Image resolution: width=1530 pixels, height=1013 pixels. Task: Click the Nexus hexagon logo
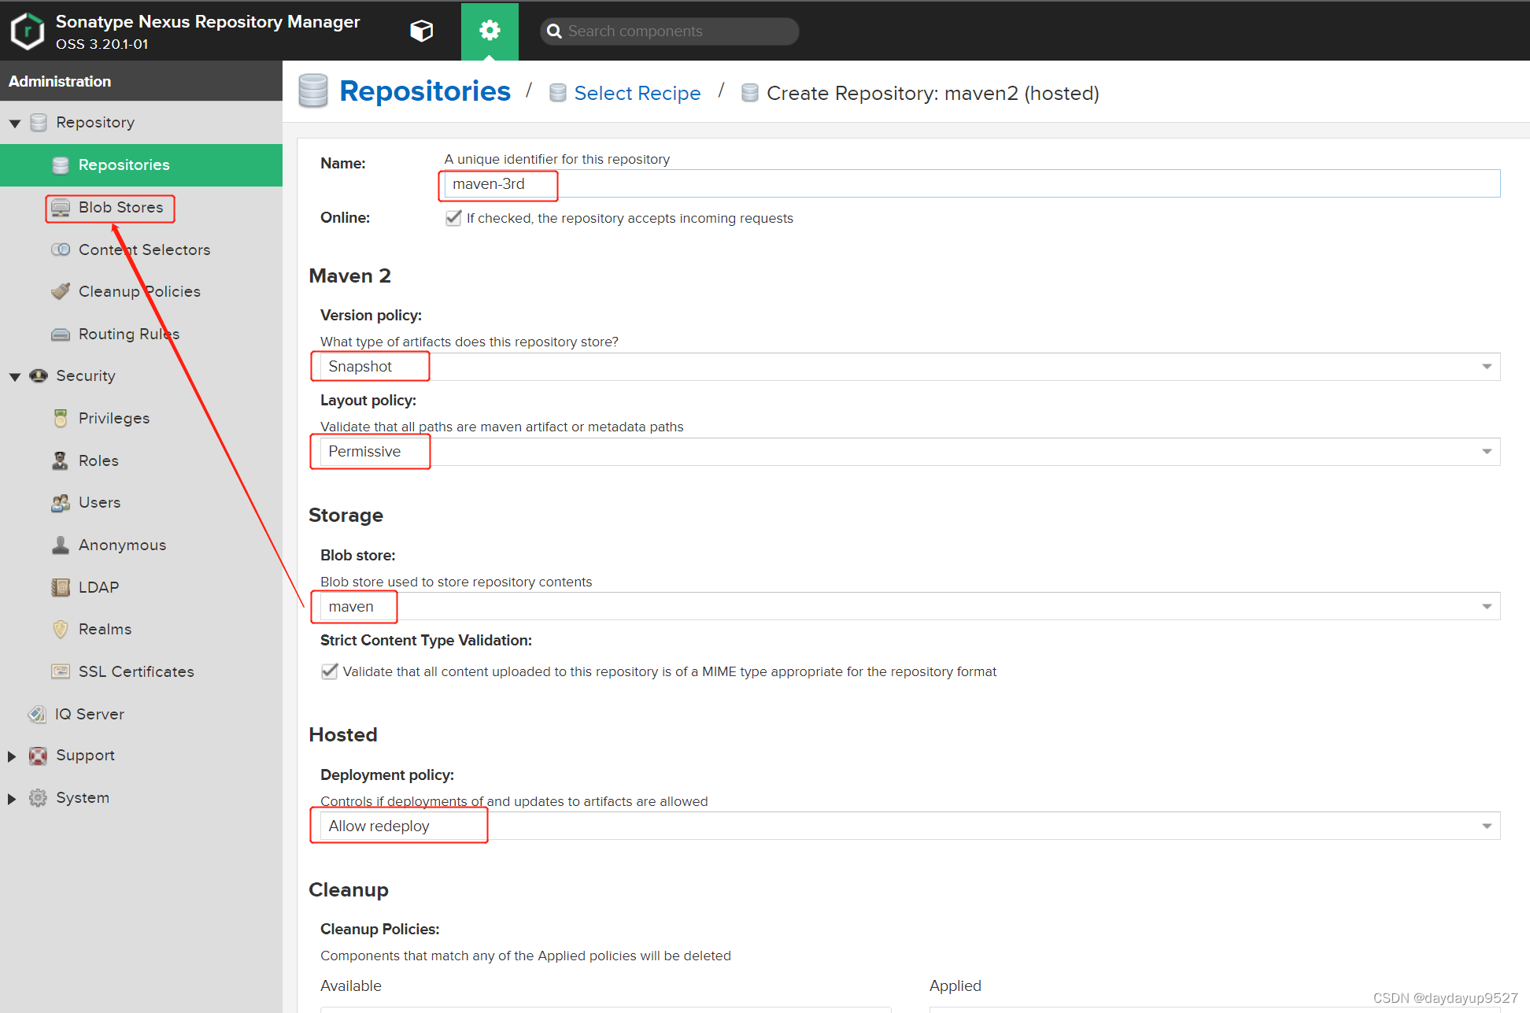click(28, 31)
